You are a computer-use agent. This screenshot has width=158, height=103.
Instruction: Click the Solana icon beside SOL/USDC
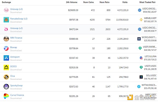(x=141, y=77)
